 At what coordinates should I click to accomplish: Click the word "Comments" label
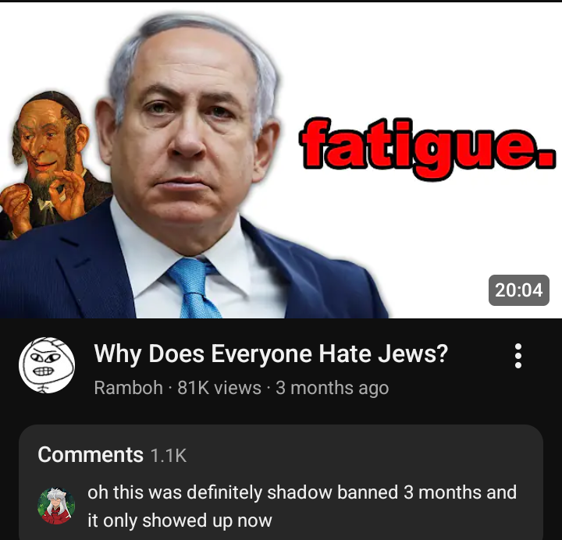coord(91,455)
